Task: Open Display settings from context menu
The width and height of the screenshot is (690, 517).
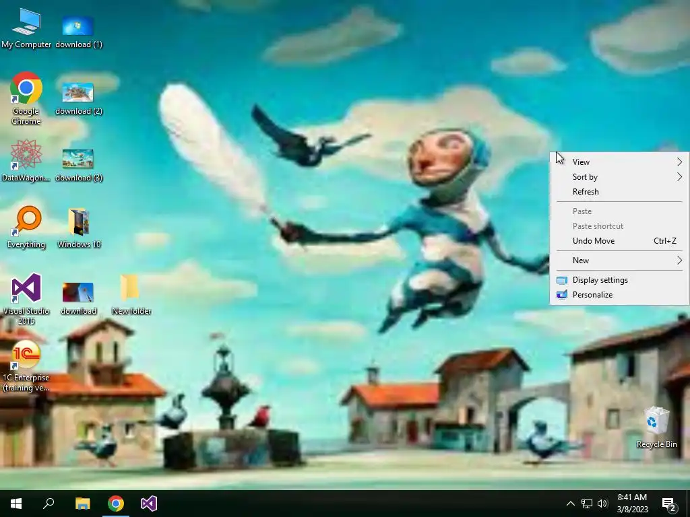Action: click(620, 280)
